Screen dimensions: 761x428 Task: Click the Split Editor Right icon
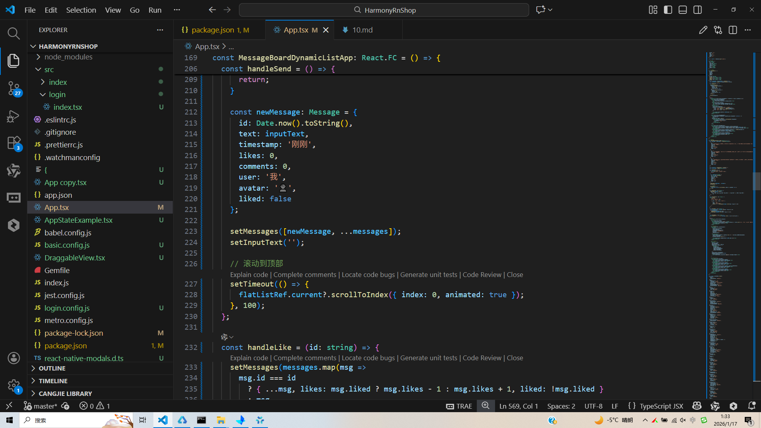[732, 30]
